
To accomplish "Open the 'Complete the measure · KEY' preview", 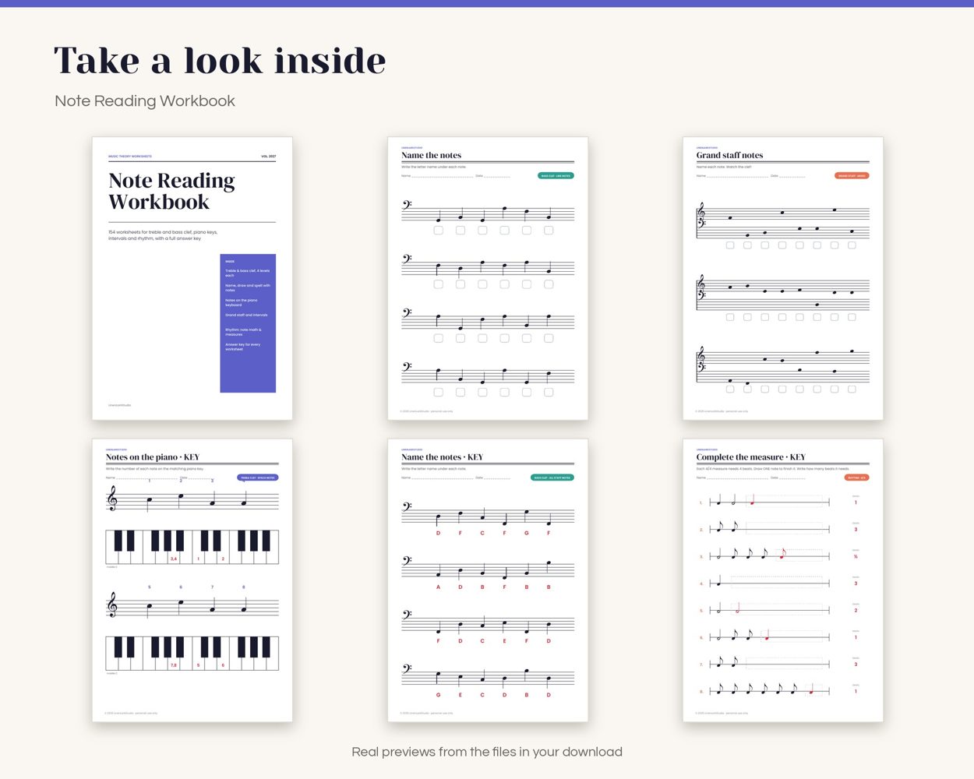I will [783, 580].
